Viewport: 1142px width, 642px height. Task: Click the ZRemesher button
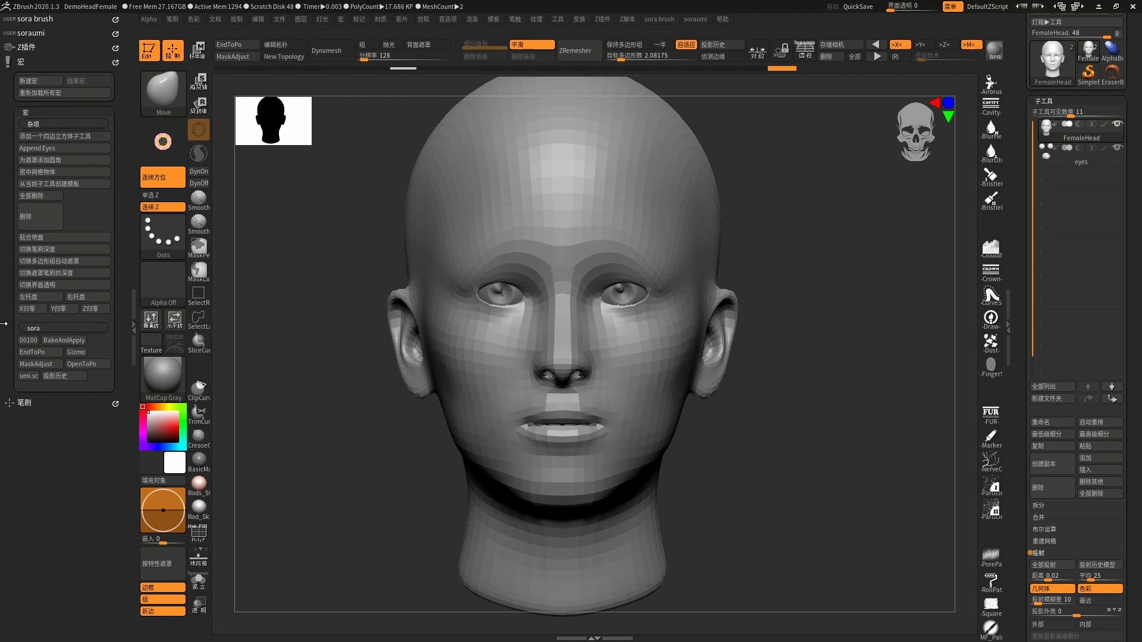575,51
